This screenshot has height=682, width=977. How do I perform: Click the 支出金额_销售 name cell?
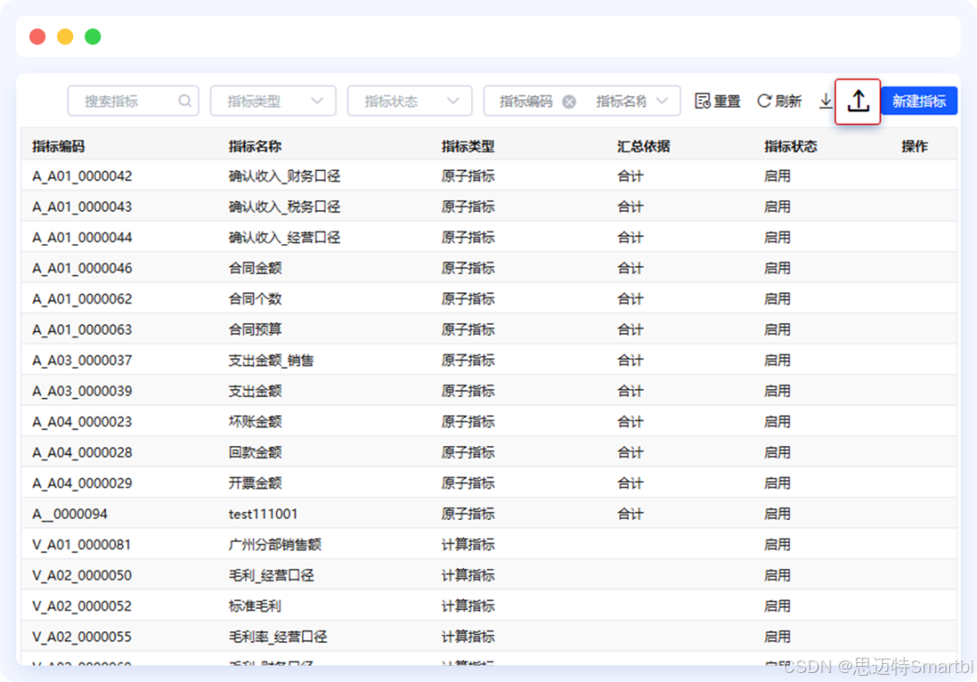(271, 361)
